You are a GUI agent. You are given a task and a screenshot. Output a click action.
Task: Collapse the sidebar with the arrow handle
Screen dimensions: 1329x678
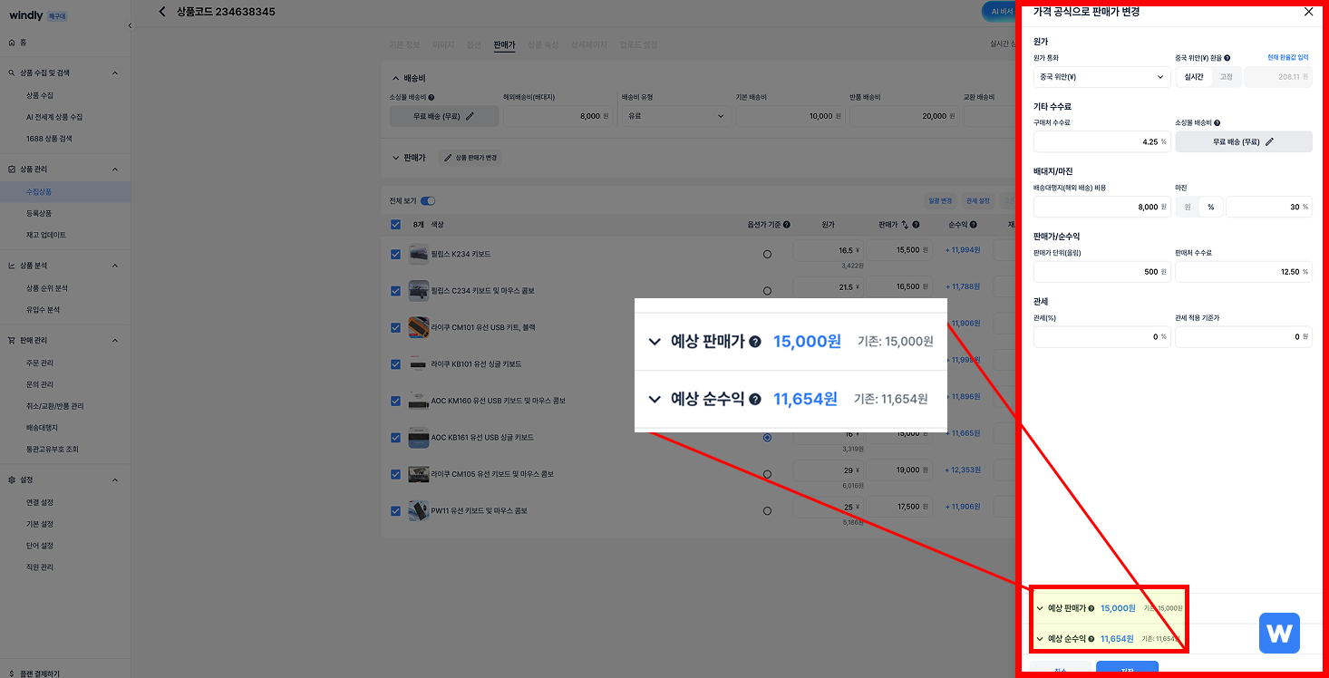tap(129, 25)
